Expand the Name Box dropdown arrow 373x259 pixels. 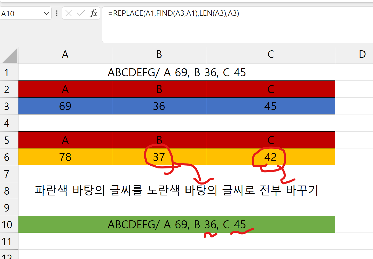pyautogui.click(x=46, y=13)
